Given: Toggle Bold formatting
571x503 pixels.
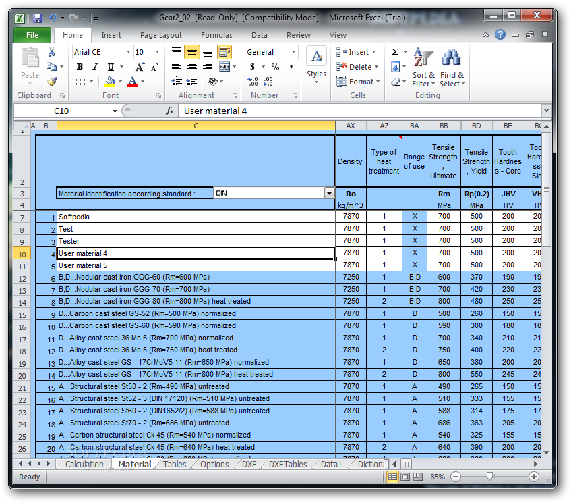Looking at the screenshot, I should coord(80,67).
